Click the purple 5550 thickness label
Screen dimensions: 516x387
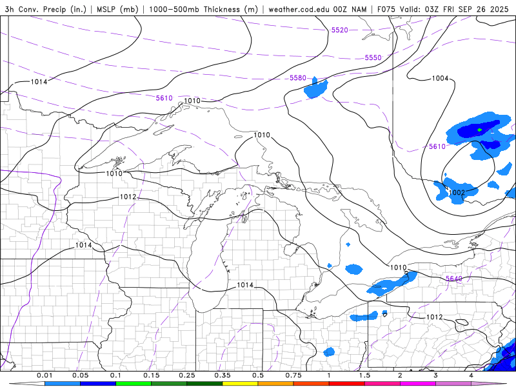(373, 57)
